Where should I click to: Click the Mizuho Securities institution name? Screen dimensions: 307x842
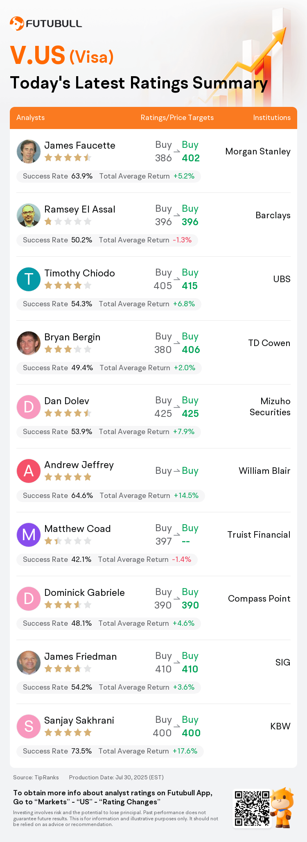(270, 407)
